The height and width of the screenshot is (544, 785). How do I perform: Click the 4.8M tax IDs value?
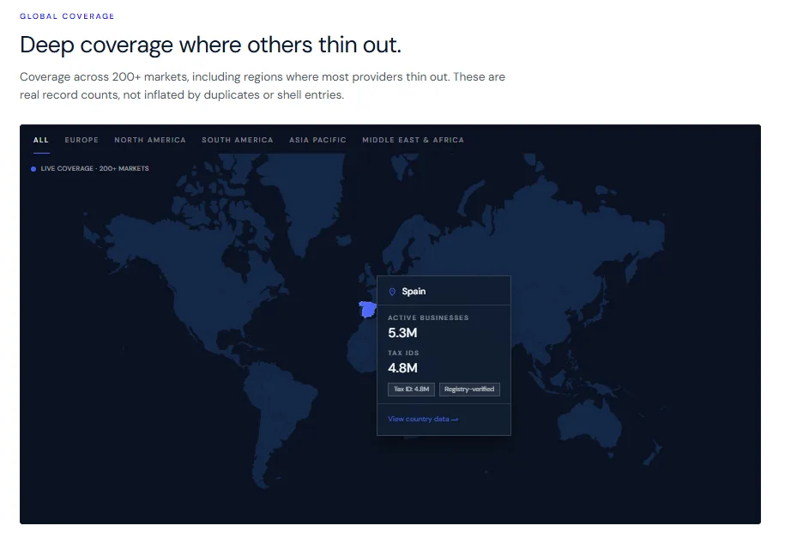[x=402, y=368]
